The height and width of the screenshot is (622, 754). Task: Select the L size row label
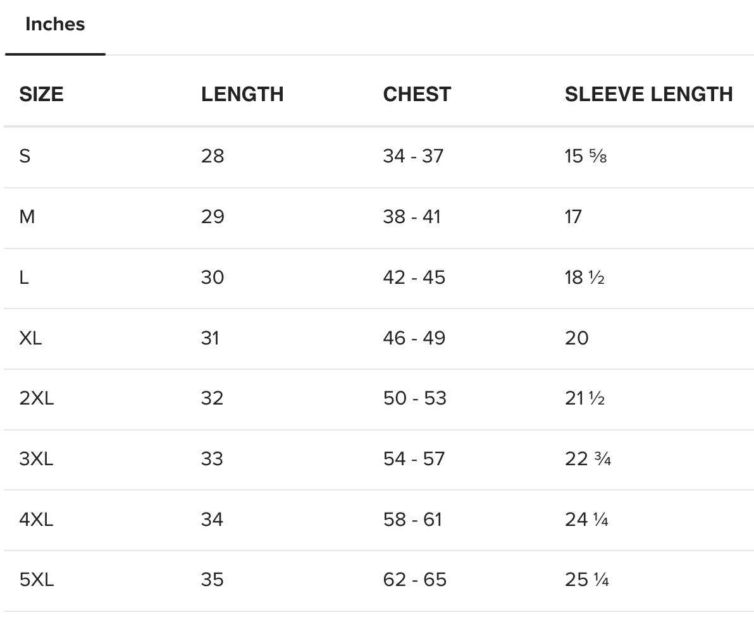tap(24, 277)
